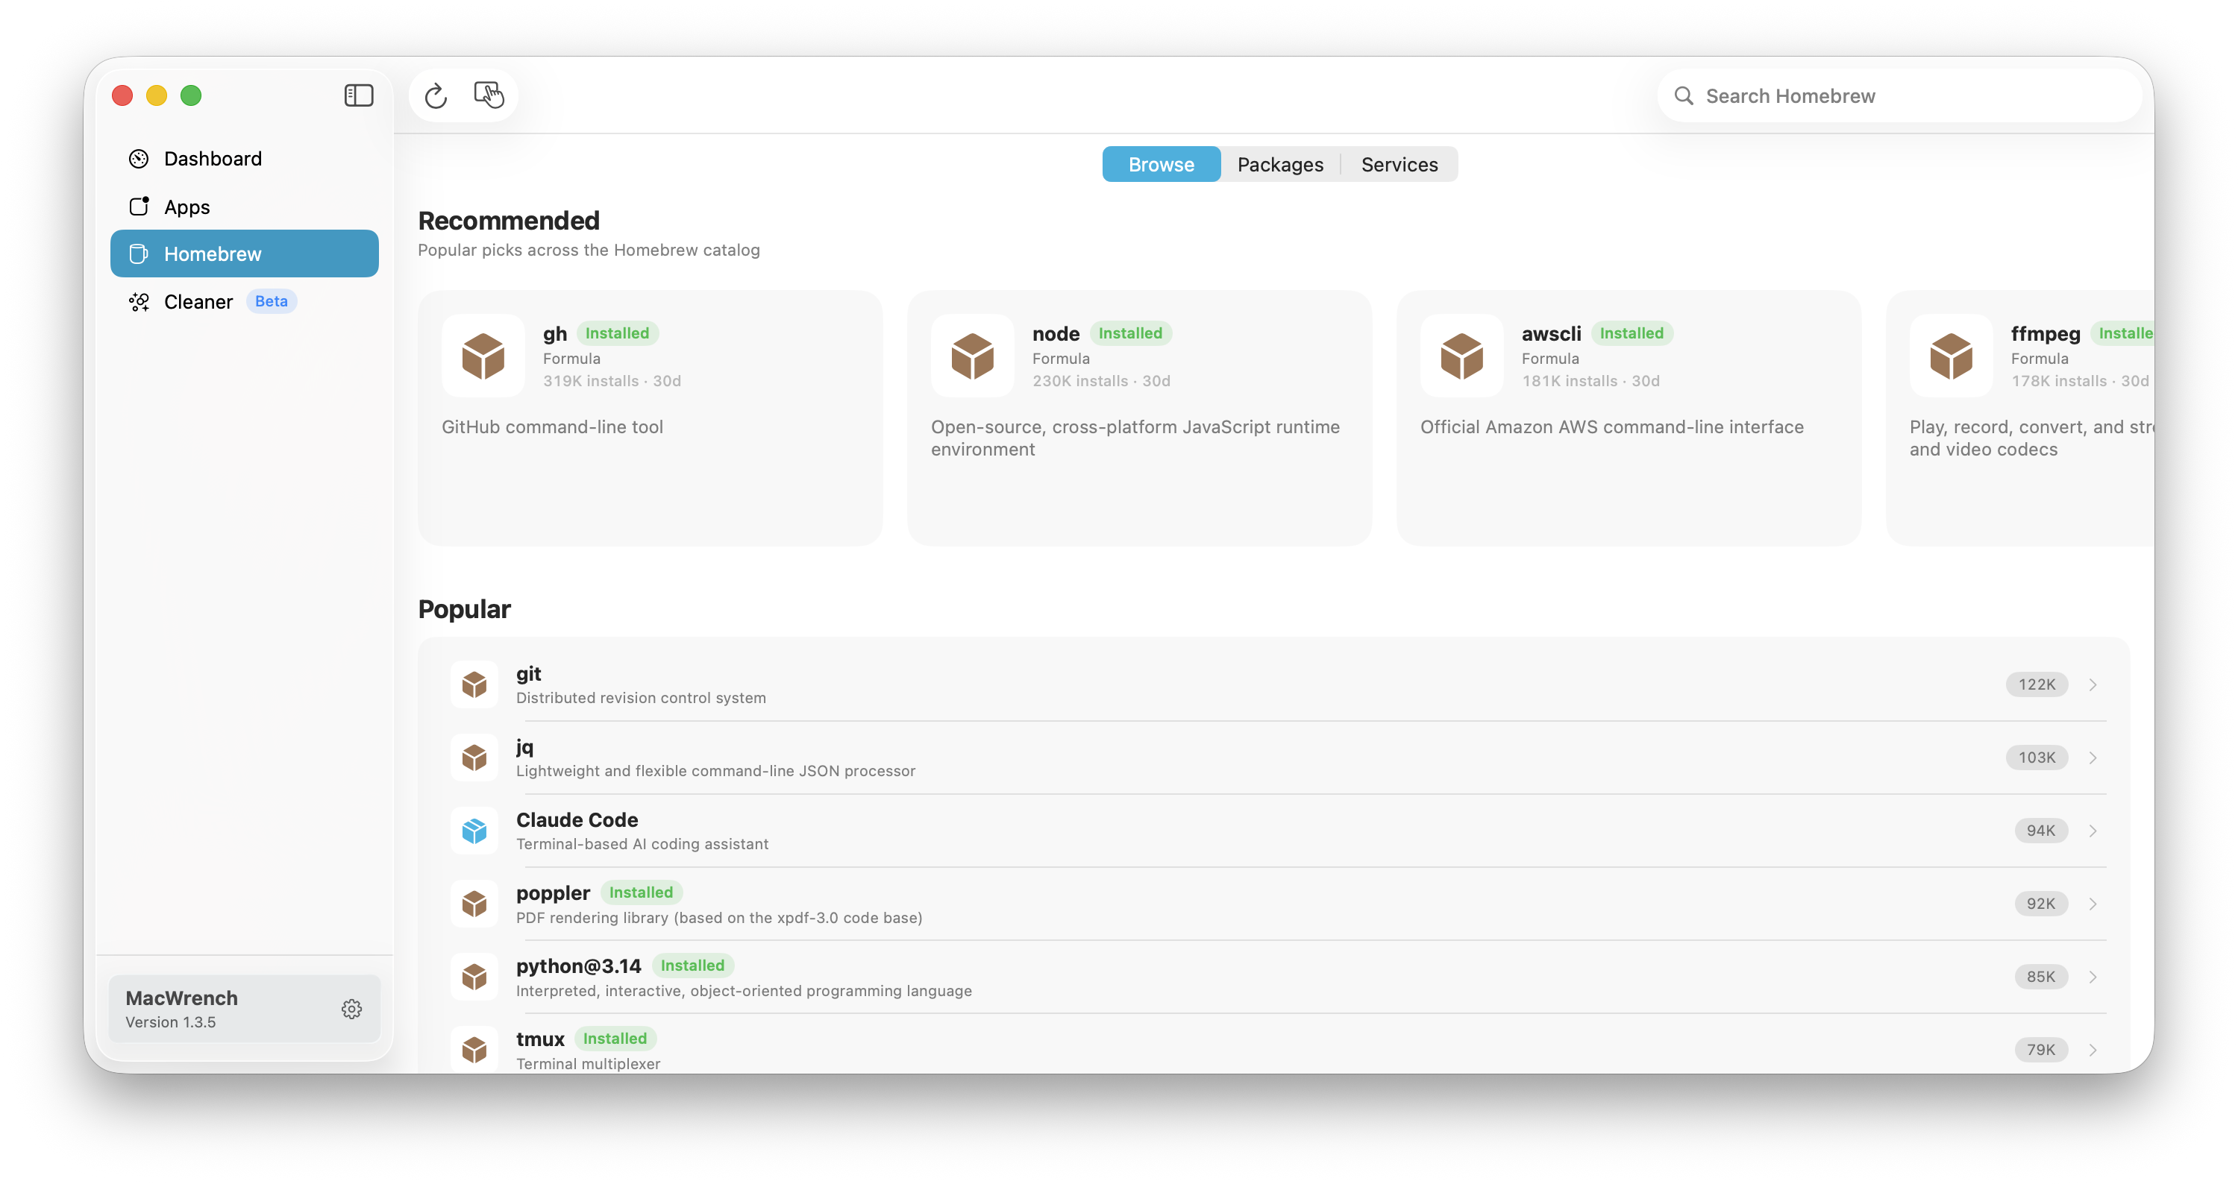Click the jq package icon
The width and height of the screenshot is (2238, 1184).
pos(474,758)
